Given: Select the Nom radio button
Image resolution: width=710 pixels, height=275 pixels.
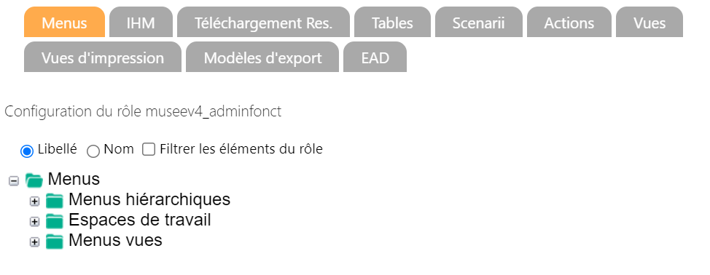Looking at the screenshot, I should point(93,151).
